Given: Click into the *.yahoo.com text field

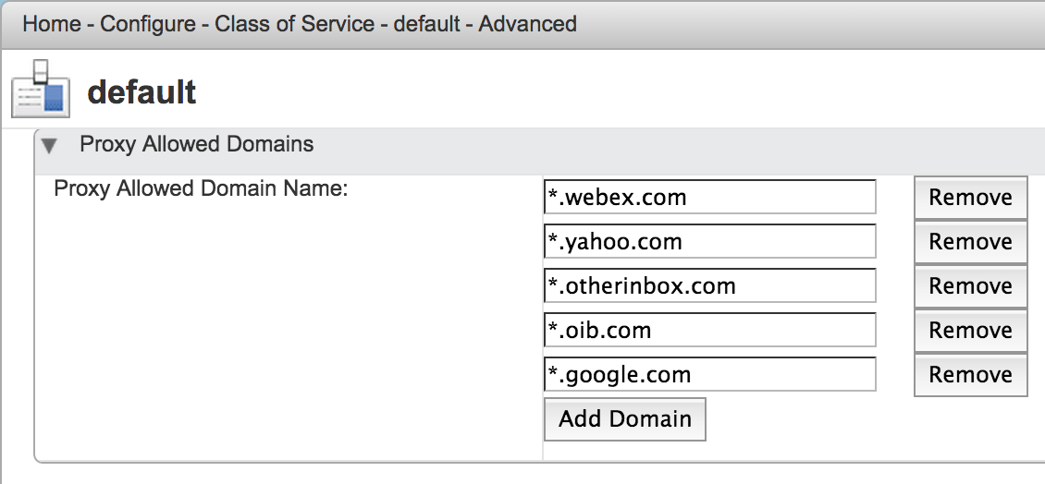Looking at the screenshot, I should pyautogui.click(x=710, y=241).
